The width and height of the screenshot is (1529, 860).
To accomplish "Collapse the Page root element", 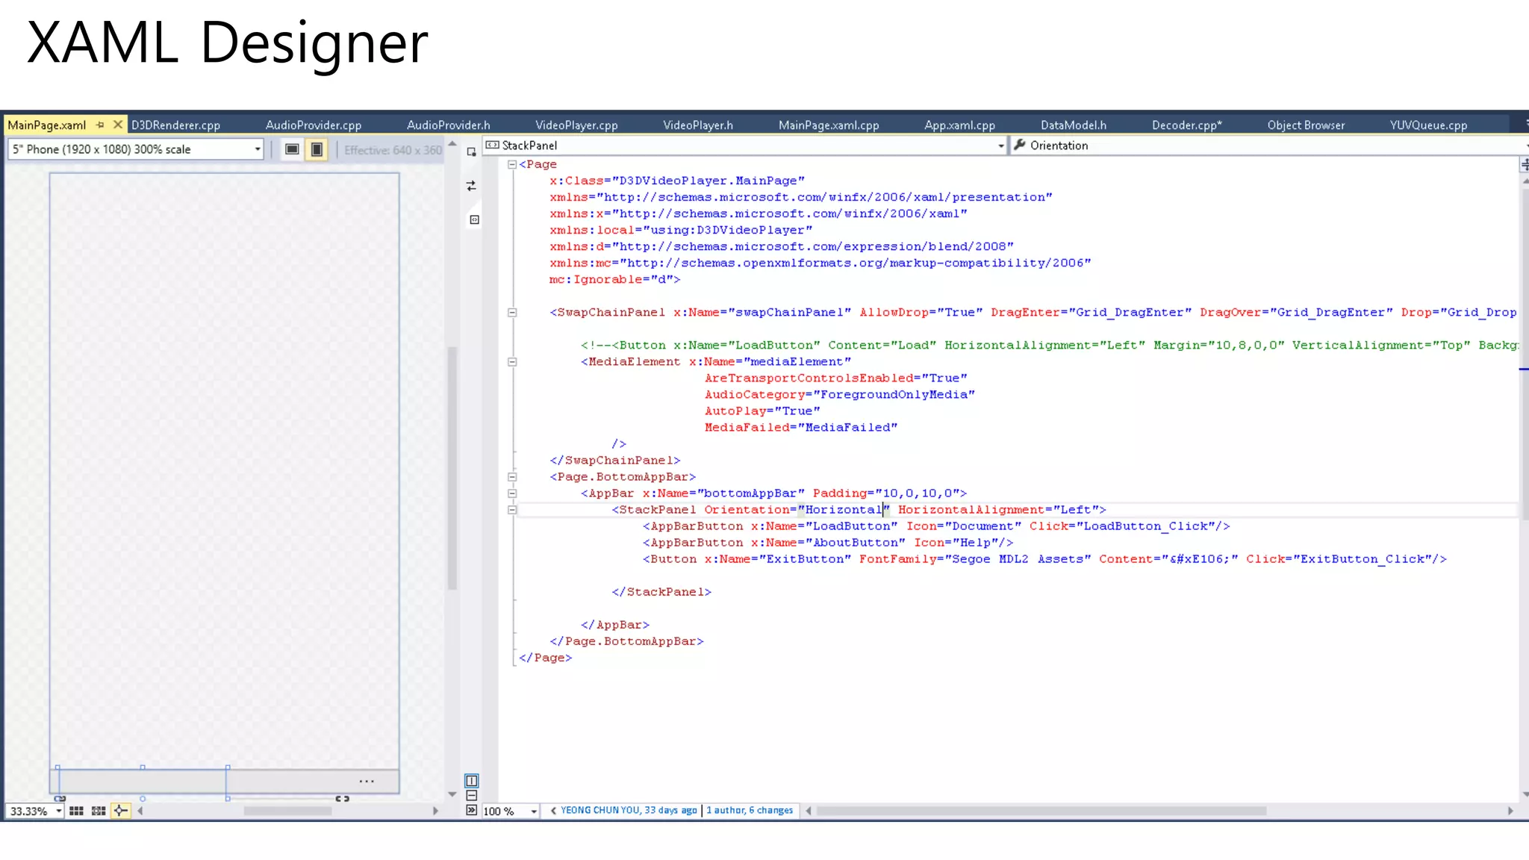I will (512, 164).
